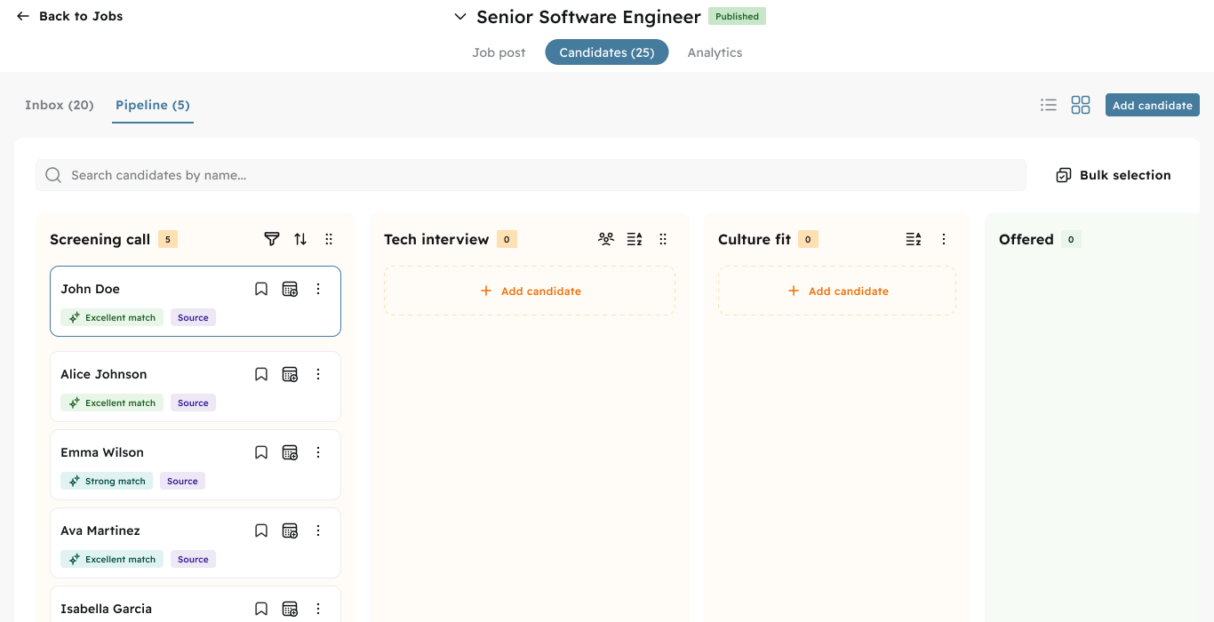This screenshot has width=1214, height=622.
Task: Click the Source tag on Ava Martinez's card
Action: click(x=193, y=559)
